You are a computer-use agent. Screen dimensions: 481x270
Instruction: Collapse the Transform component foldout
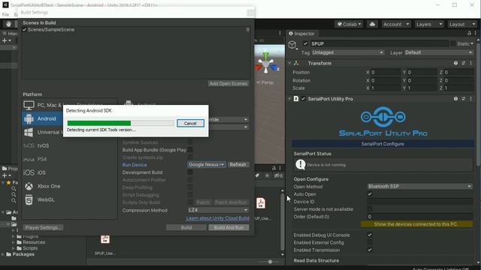point(289,63)
